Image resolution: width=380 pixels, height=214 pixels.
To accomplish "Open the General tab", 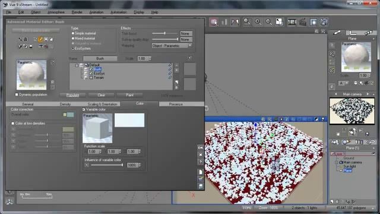I will point(28,104).
